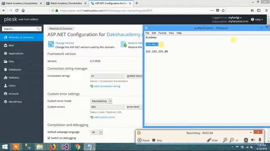The image size is (270, 151).
Task: Toggle the Switch on debugging checkbox
Action: click(49, 138)
